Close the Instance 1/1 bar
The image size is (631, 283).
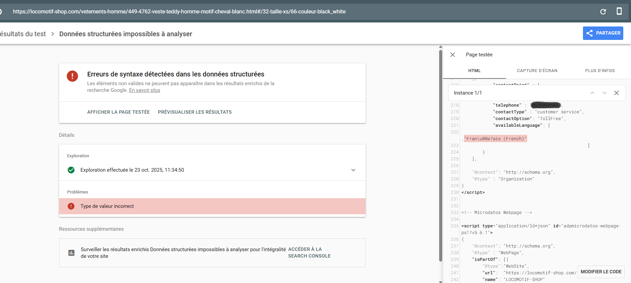617,93
